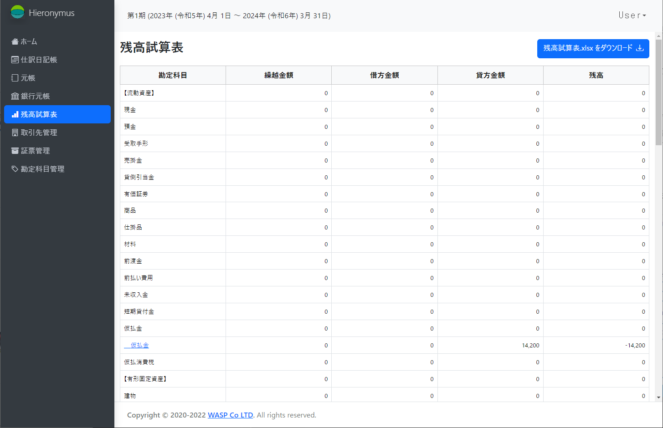Follow the WASP Co LTD link
Viewport: 663px width, 428px height.
[x=230, y=415]
